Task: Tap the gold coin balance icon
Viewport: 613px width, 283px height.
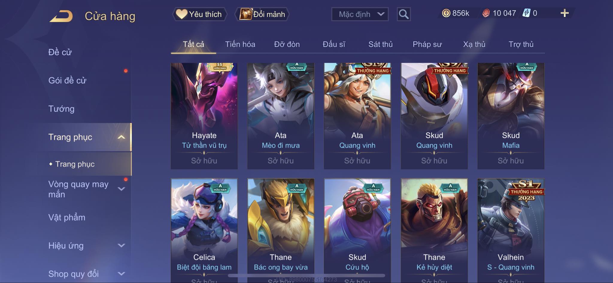Action: tap(446, 13)
